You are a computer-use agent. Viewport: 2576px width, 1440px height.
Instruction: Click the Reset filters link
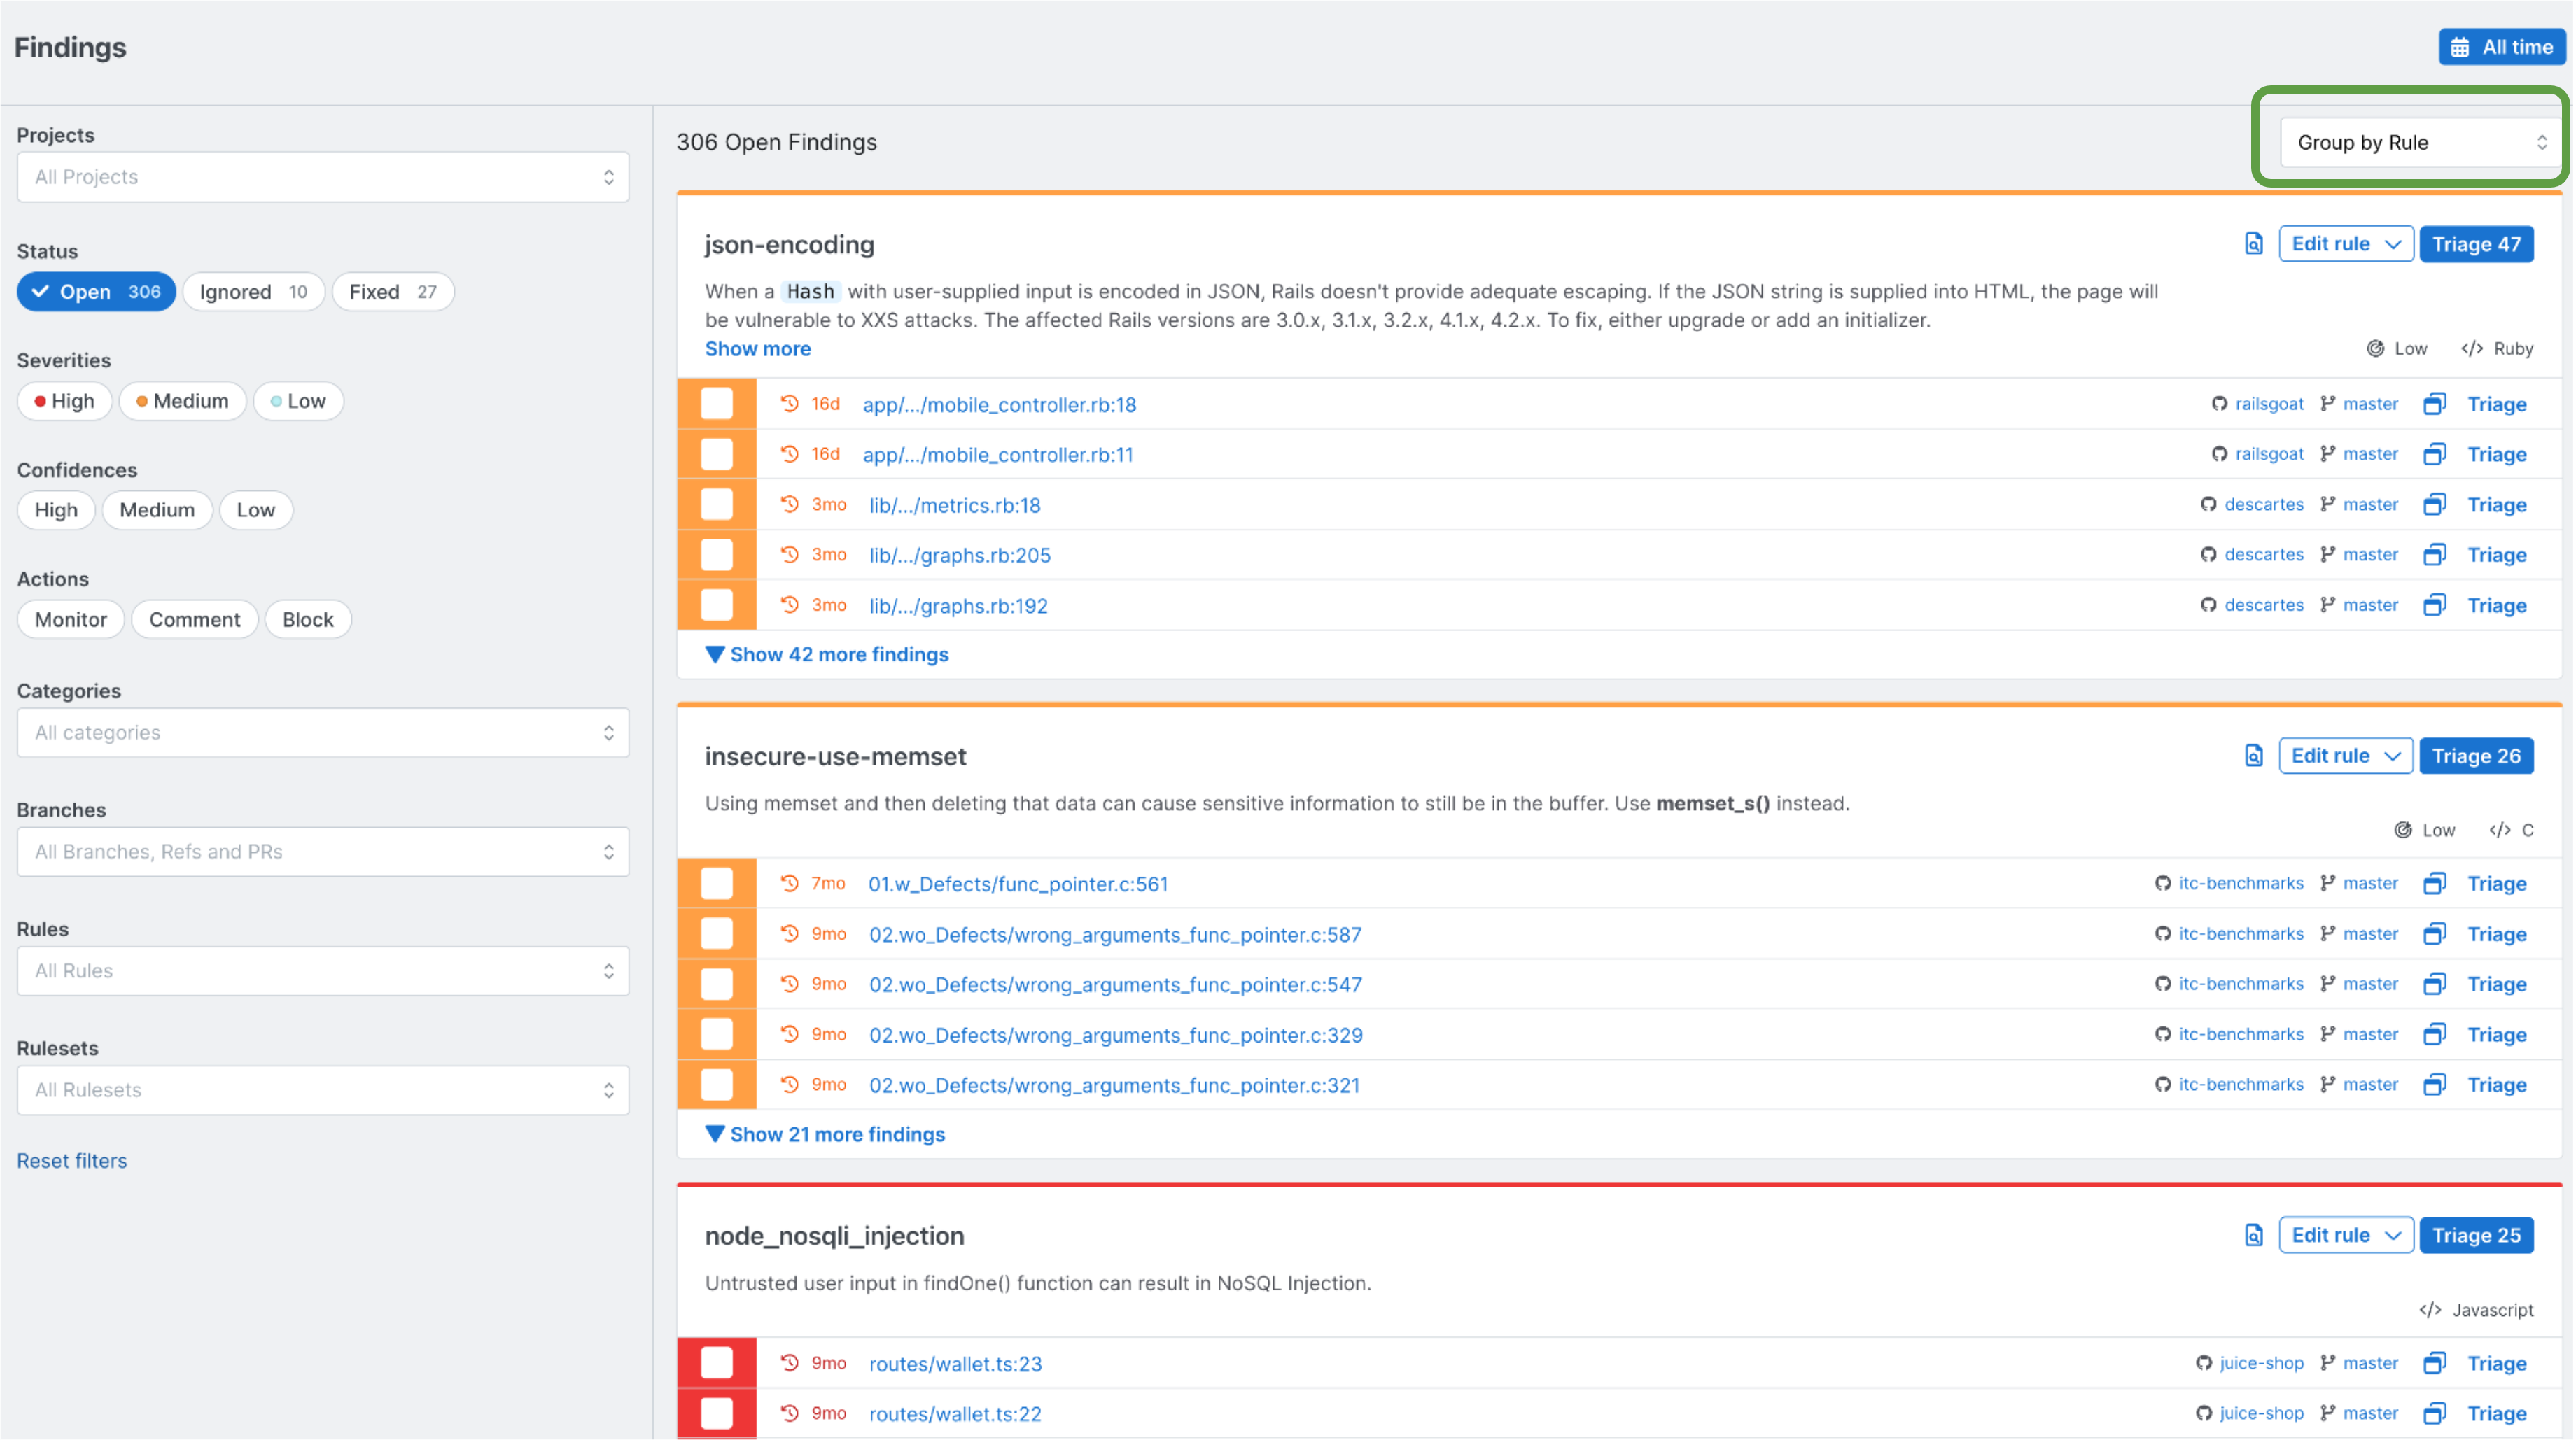71,1160
